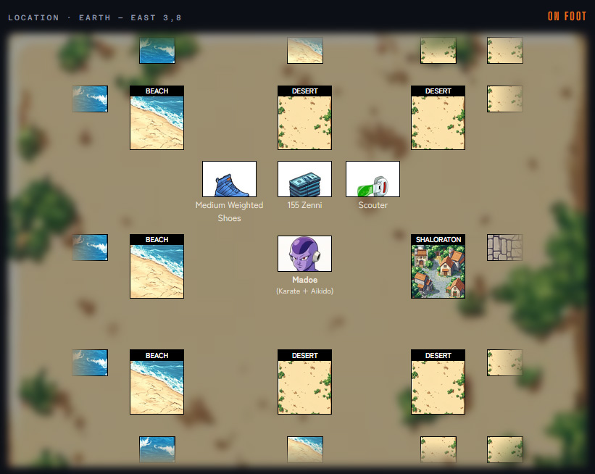Screen dimensions: 595x474
Task: Move to DESERT tile south of SHALORATON
Action: pos(438,382)
